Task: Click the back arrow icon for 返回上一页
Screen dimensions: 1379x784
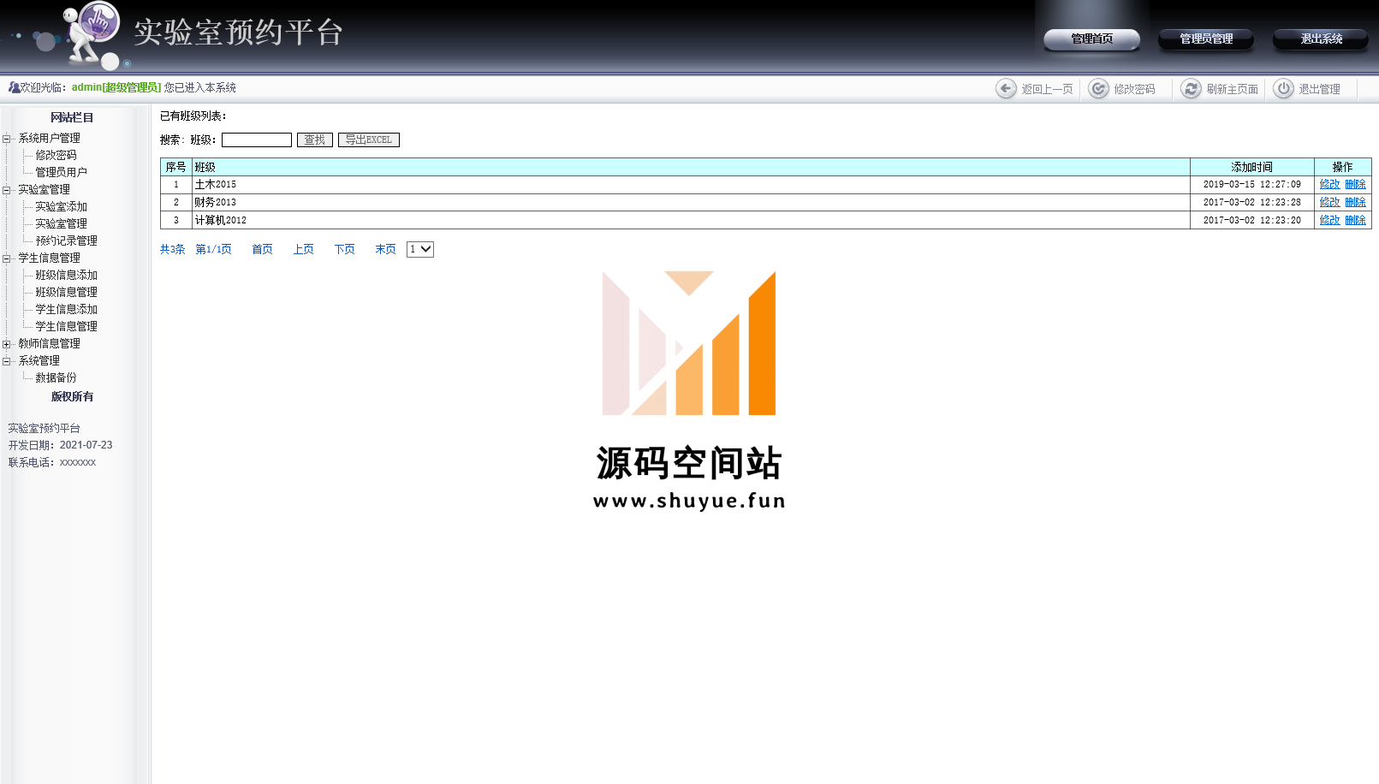Action: click(1006, 89)
